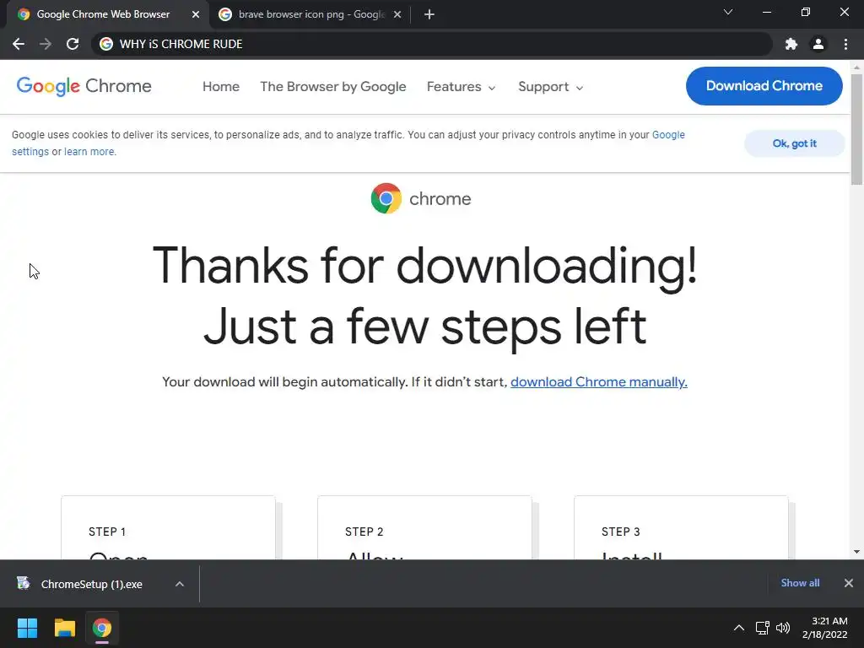This screenshot has width=864, height=648.
Task: Open The Browser by Google page
Action: pos(332,87)
